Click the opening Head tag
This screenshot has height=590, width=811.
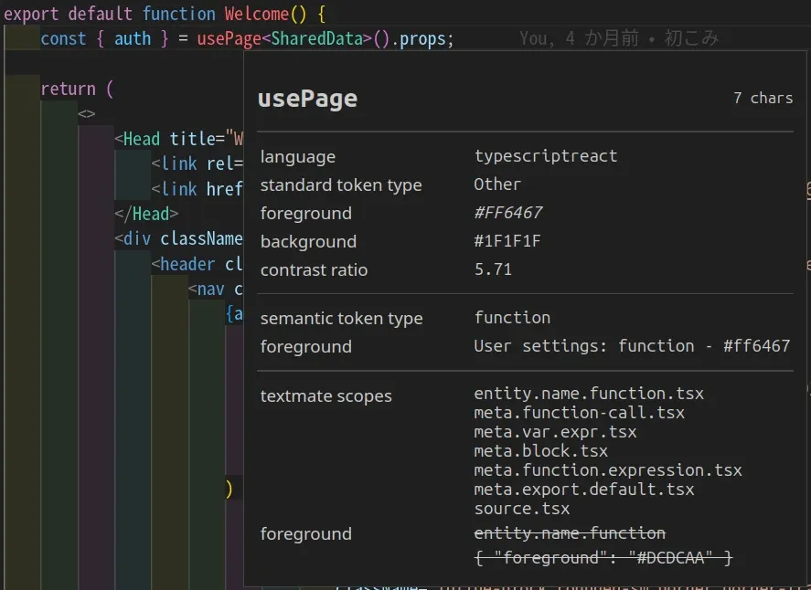tap(142, 140)
